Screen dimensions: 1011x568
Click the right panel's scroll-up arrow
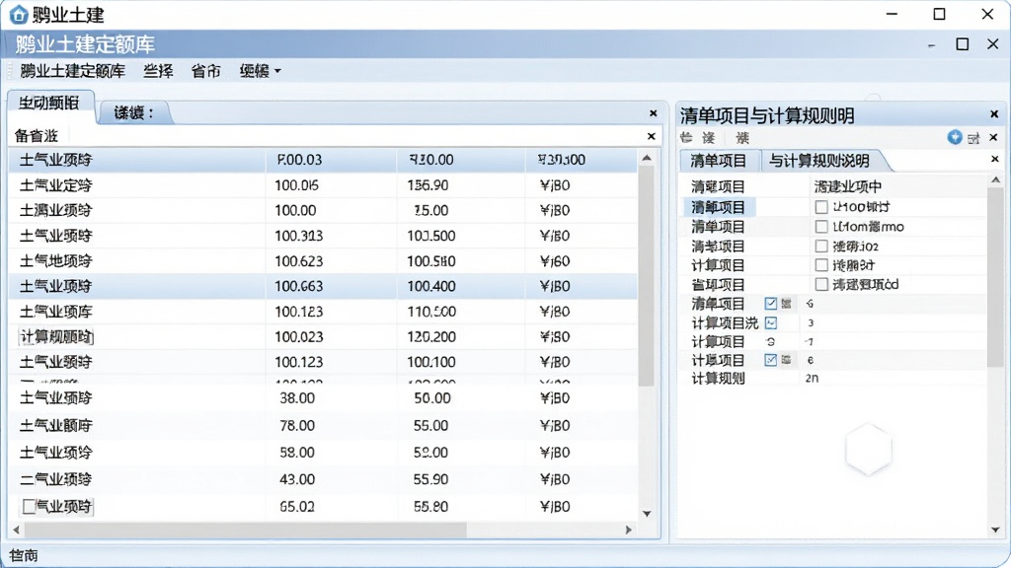995,180
